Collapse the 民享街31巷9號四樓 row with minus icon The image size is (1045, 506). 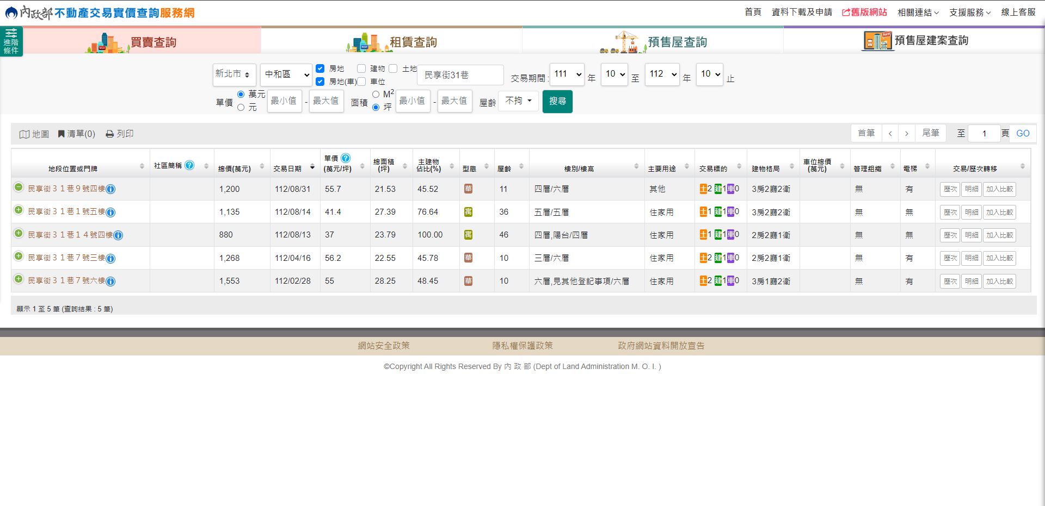click(19, 188)
